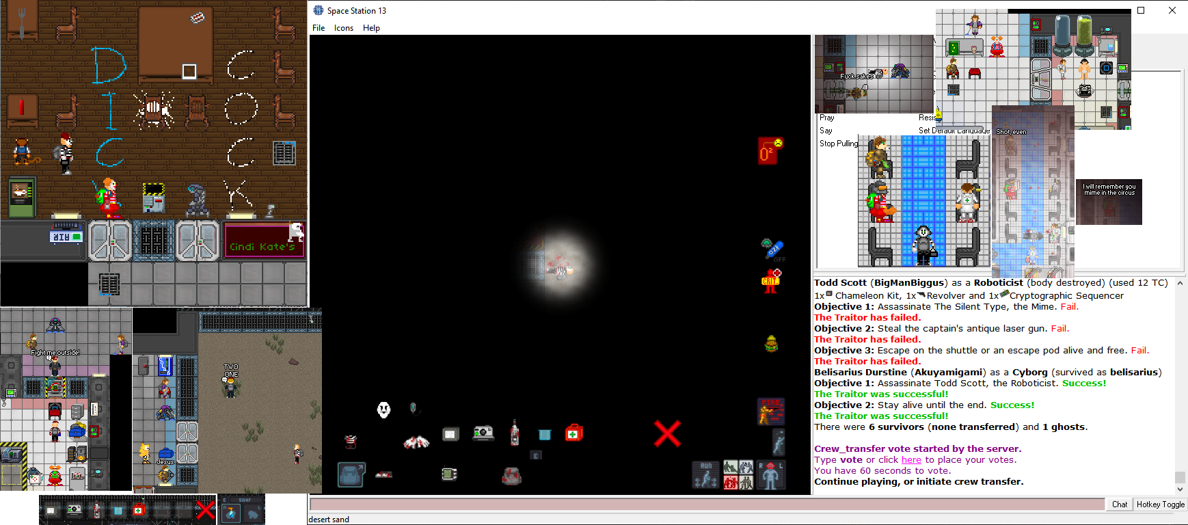Image resolution: width=1188 pixels, height=525 pixels.
Task: Select the red first aid kit
Action: [x=573, y=432]
